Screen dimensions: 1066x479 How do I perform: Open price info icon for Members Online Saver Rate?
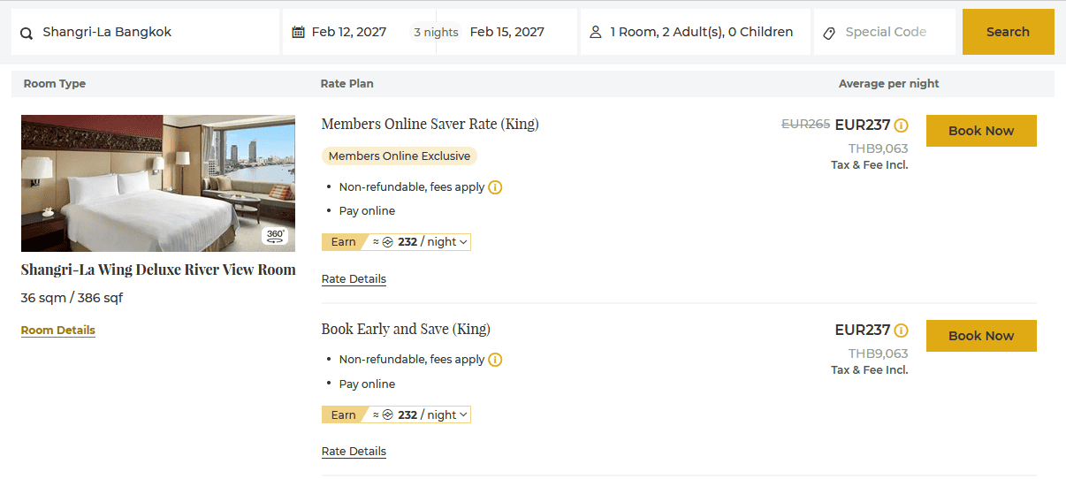click(x=901, y=125)
